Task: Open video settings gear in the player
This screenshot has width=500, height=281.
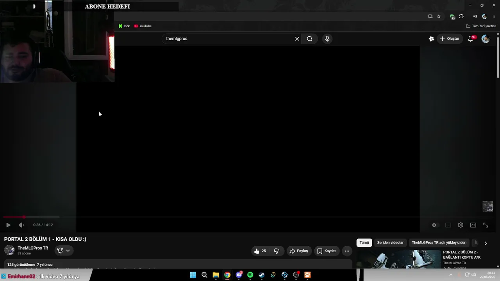Action: tap(461, 225)
